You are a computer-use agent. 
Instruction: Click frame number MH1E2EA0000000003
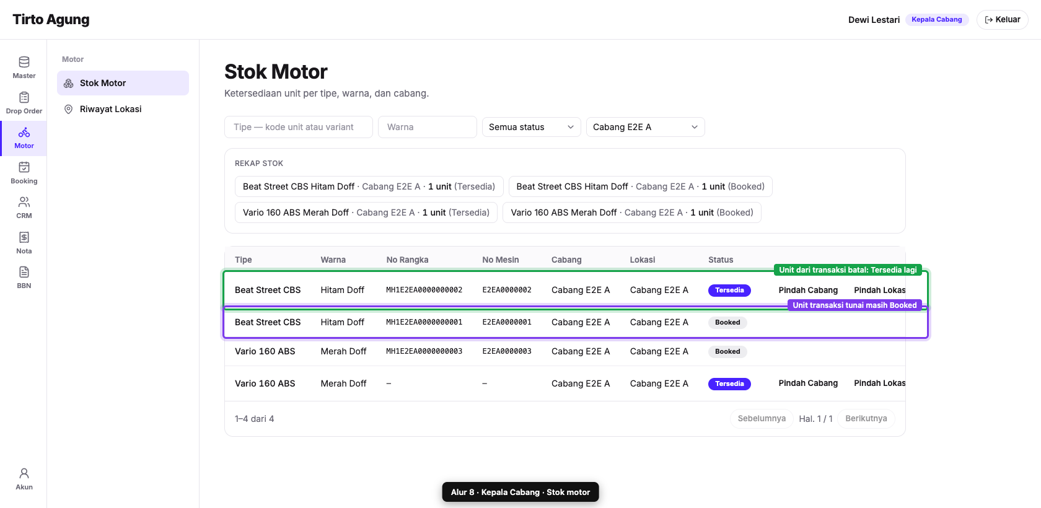coord(424,351)
